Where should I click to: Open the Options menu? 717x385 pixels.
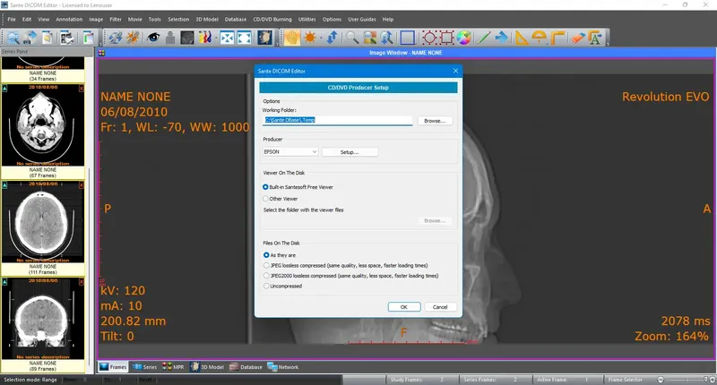pyautogui.click(x=332, y=19)
